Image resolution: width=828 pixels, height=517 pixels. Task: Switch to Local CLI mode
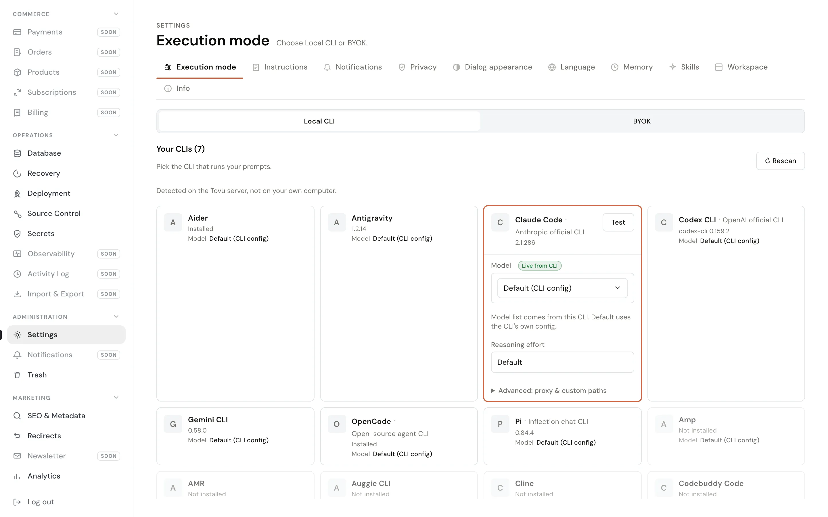tap(319, 121)
